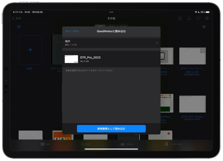Tap the blue circular icon under the back arrow

(19, 27)
